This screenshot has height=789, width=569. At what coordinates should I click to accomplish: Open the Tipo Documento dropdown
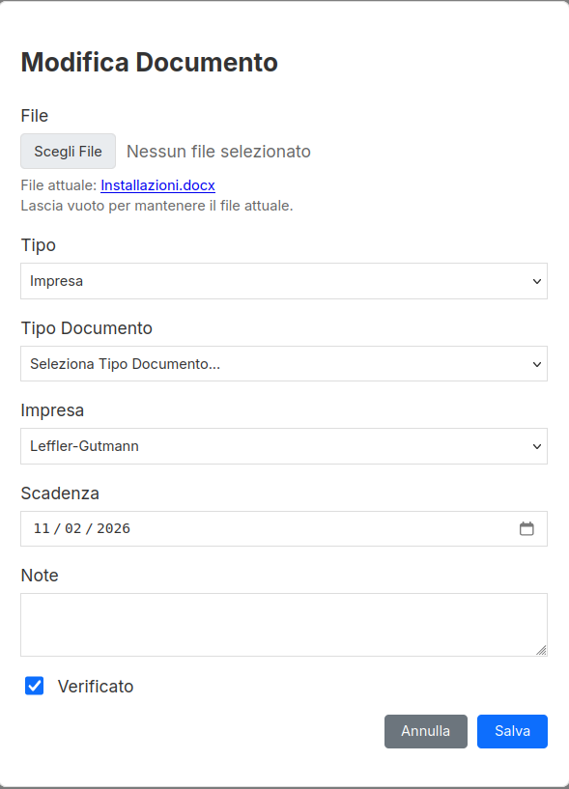click(283, 364)
